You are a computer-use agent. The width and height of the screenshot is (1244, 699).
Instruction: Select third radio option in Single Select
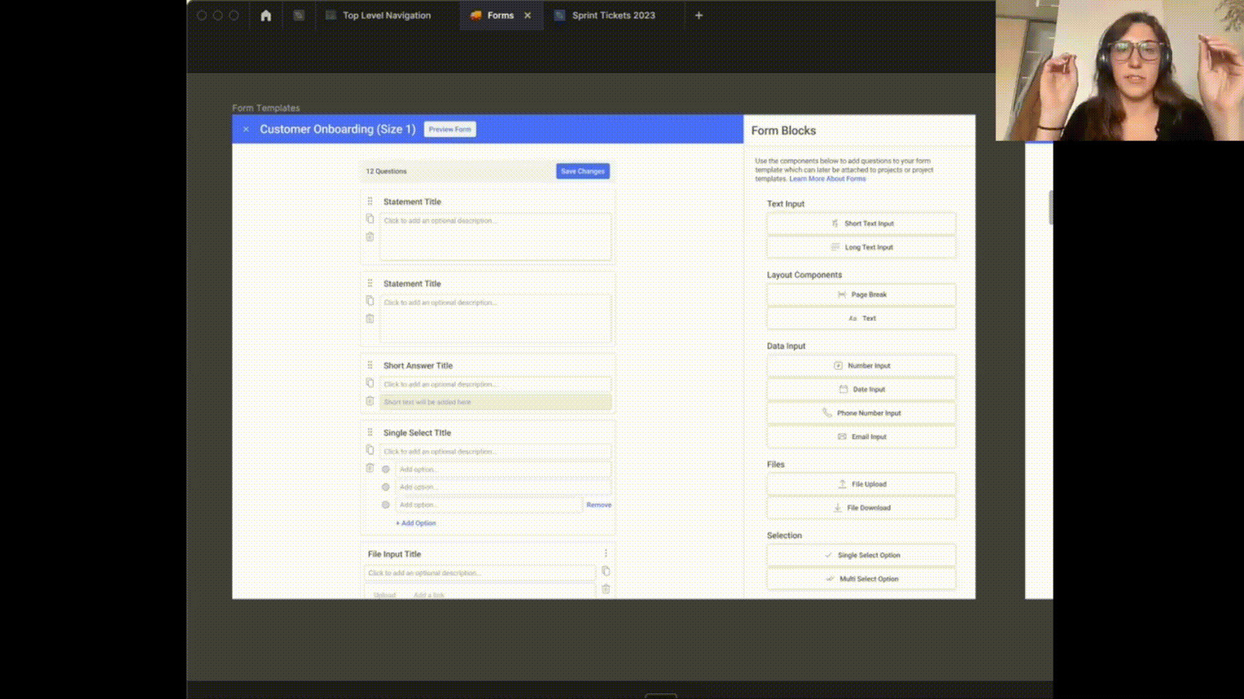(386, 505)
